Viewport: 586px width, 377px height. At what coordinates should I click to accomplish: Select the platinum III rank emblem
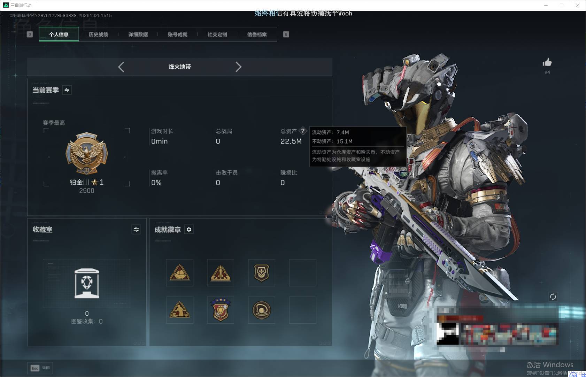click(87, 153)
